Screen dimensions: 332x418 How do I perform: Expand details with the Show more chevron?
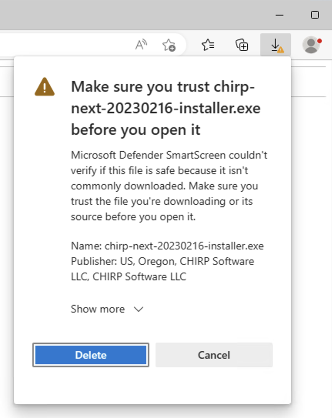pyautogui.click(x=139, y=309)
